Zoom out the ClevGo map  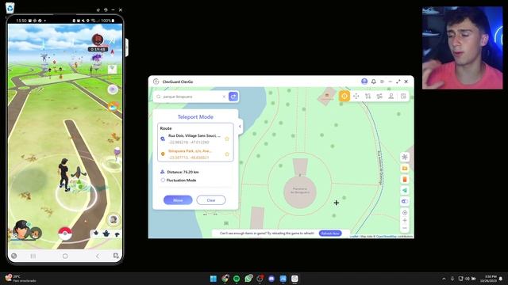pyautogui.click(x=405, y=228)
